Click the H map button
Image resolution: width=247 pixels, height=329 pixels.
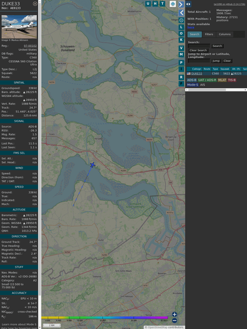pos(155,4)
